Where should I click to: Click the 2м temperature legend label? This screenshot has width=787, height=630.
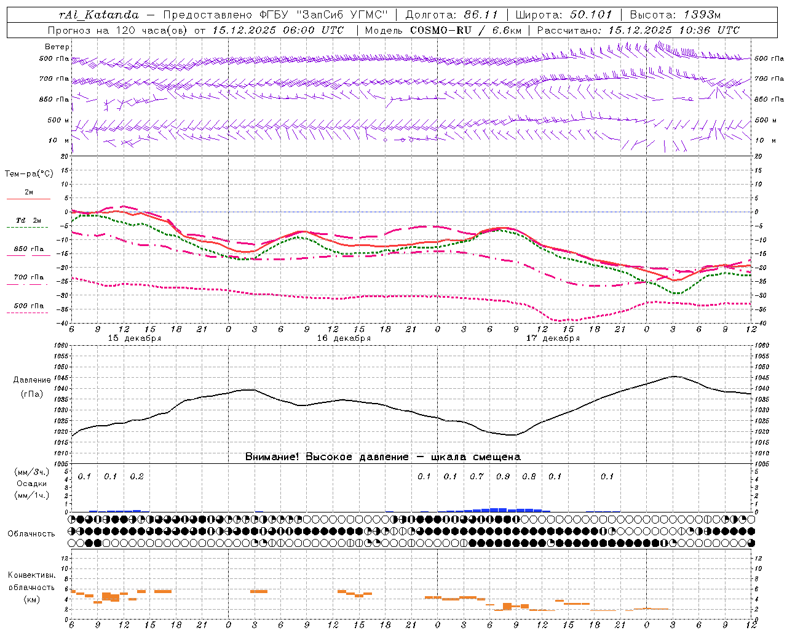pyautogui.click(x=29, y=193)
